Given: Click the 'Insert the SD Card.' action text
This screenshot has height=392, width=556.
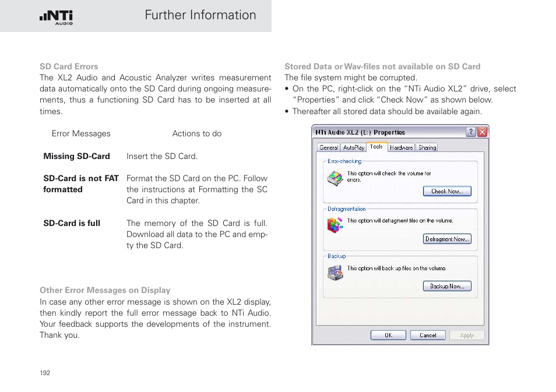Looking at the screenshot, I should (161, 156).
